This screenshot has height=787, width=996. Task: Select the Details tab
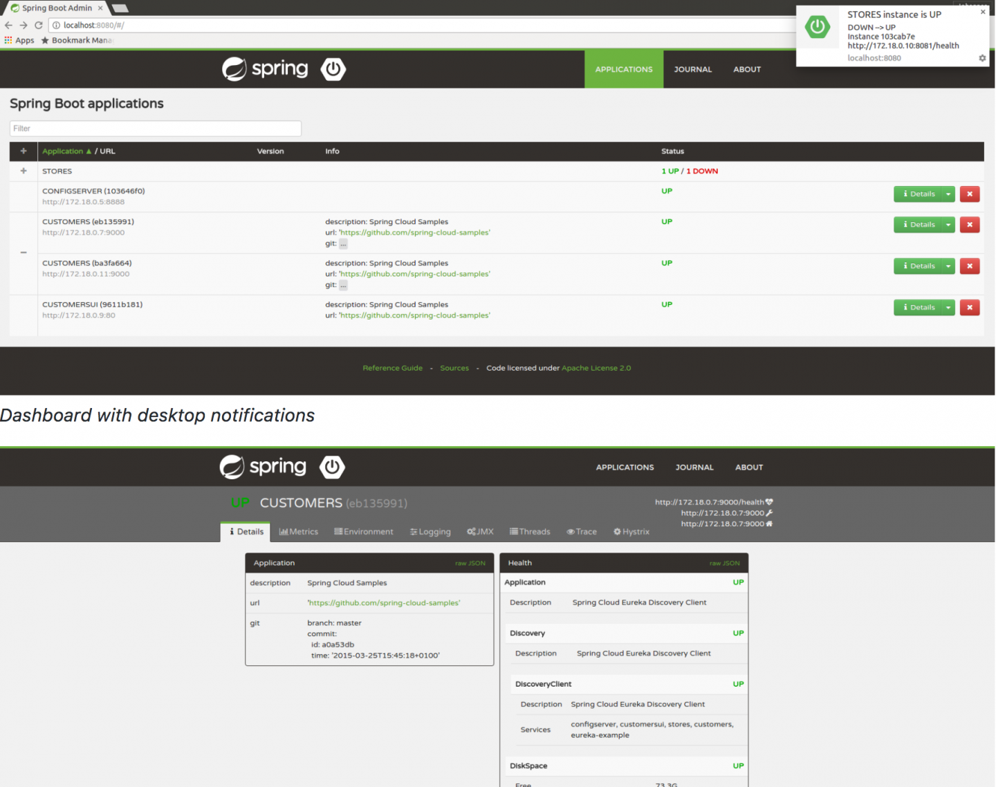(246, 532)
